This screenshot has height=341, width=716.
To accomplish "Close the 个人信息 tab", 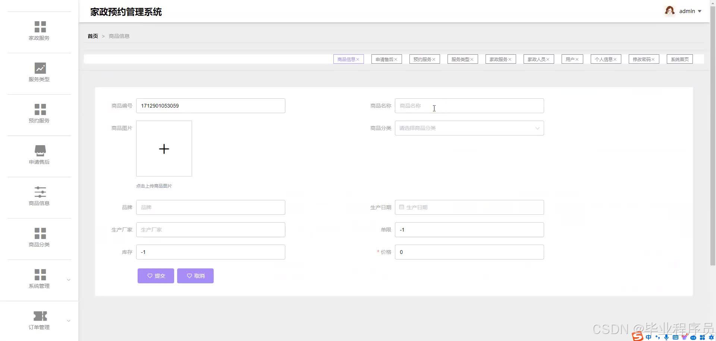I will pos(615,60).
